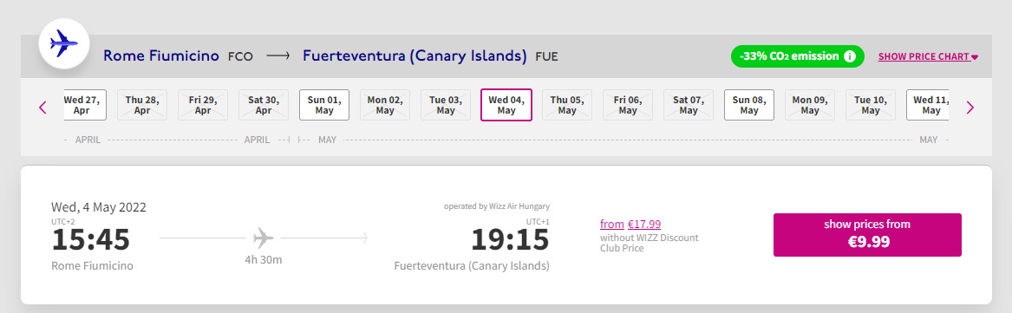Go to next dates with right arrow
Screen dimensions: 1012x313
click(970, 108)
